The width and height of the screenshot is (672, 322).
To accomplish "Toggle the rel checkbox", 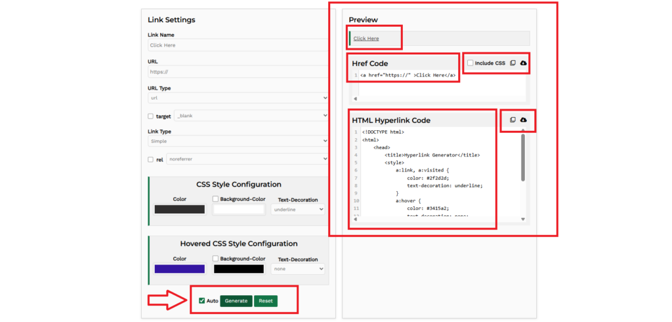I will [150, 160].
